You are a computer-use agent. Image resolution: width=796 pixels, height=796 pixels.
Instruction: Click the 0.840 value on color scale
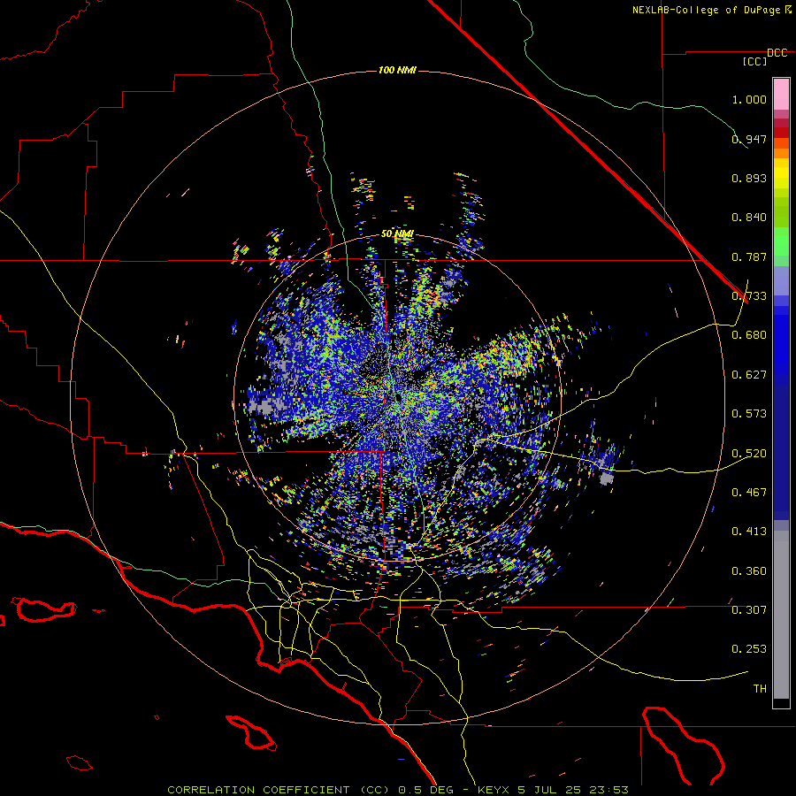749,218
